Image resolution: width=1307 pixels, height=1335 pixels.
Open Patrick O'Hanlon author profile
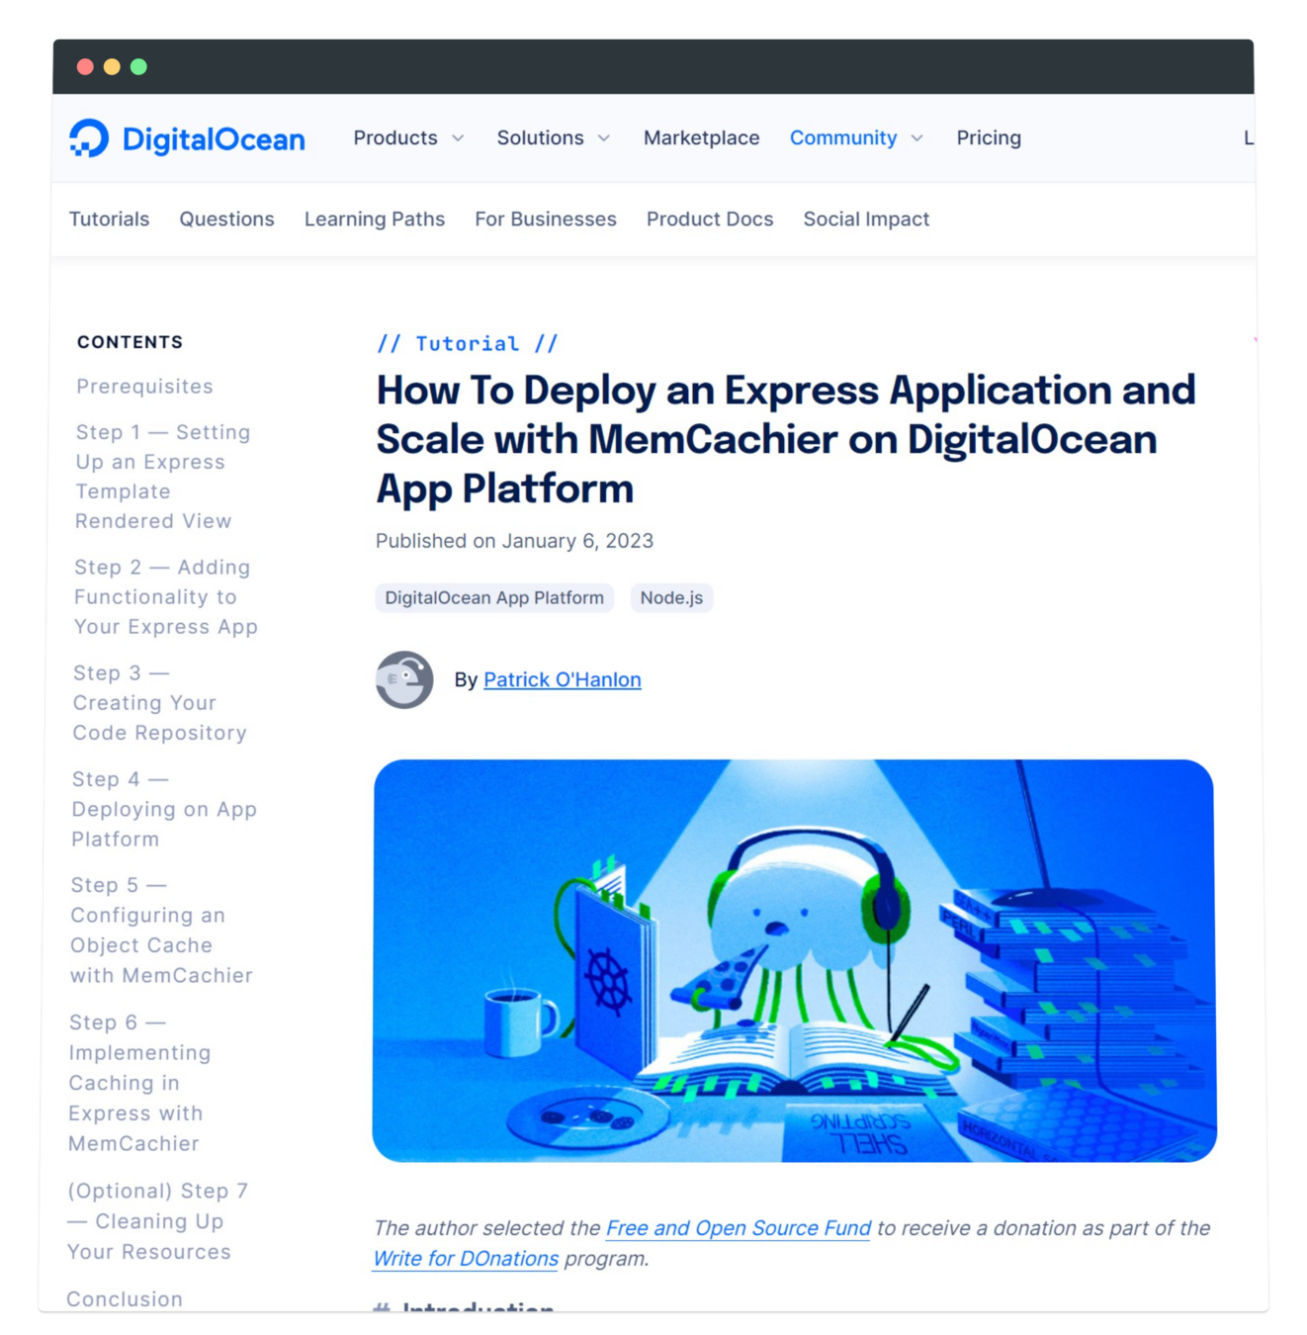562,680
